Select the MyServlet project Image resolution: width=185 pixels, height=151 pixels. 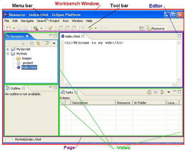[23, 49]
